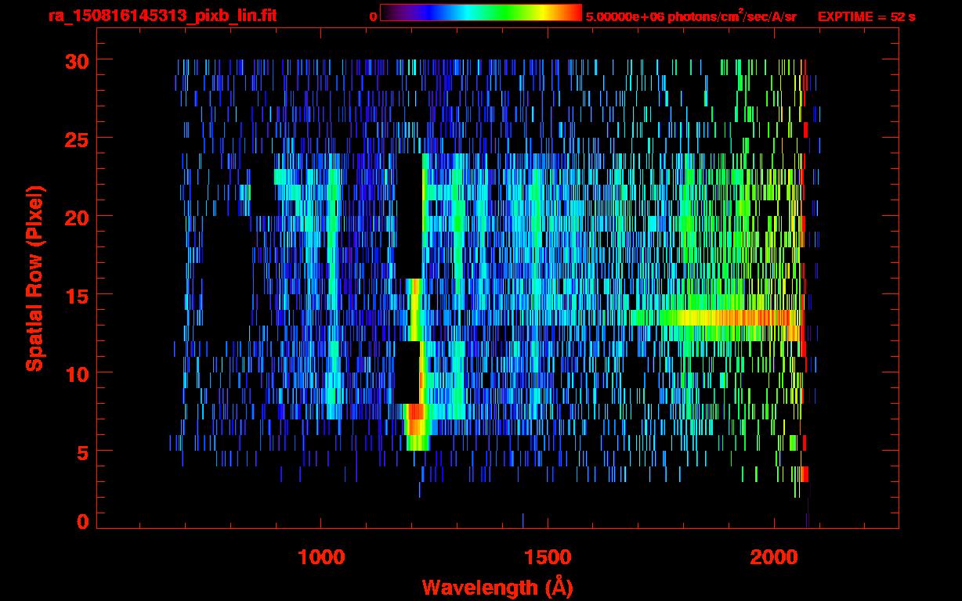Click the y-axis tick label 15
The image size is (962, 601).
[75, 295]
